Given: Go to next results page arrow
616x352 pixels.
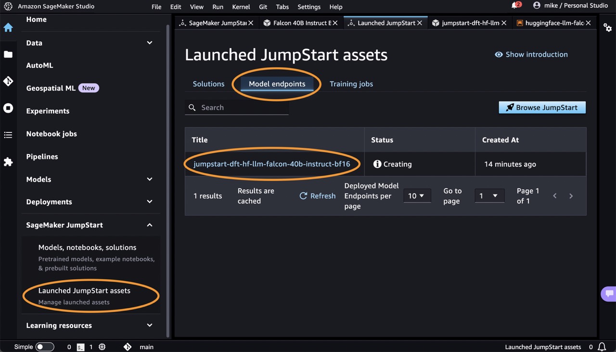Looking at the screenshot, I should pos(571,196).
